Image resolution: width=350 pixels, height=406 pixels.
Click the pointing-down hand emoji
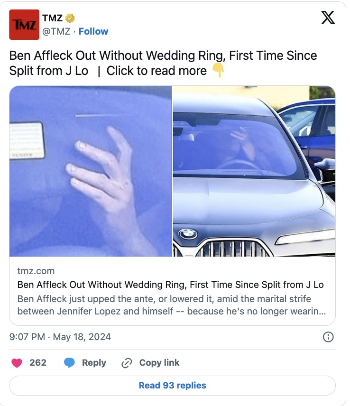click(x=218, y=70)
